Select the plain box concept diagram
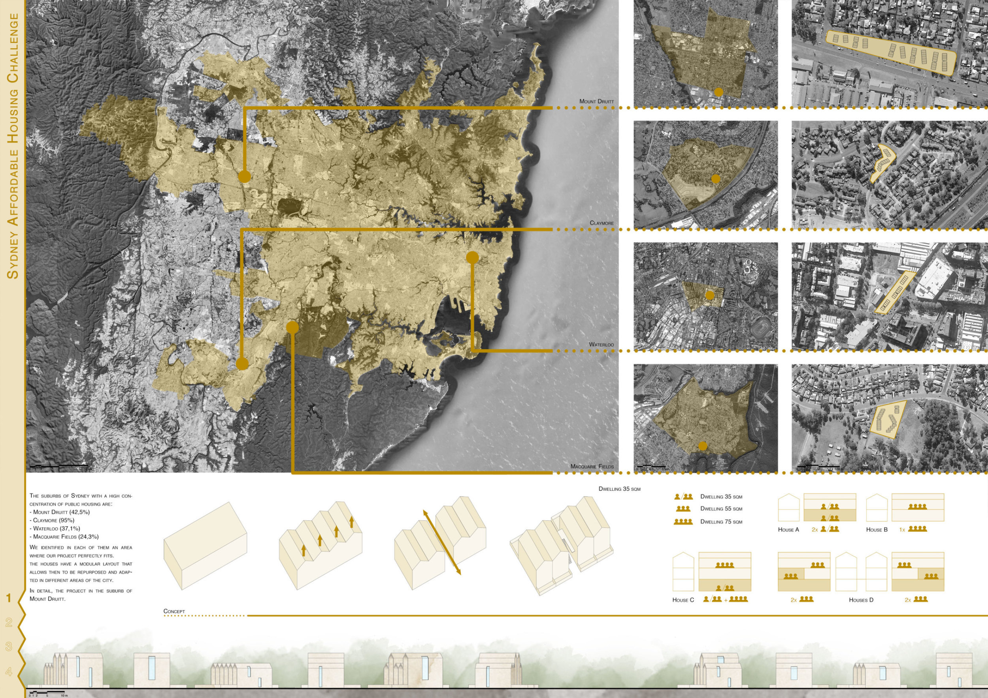 pos(205,546)
